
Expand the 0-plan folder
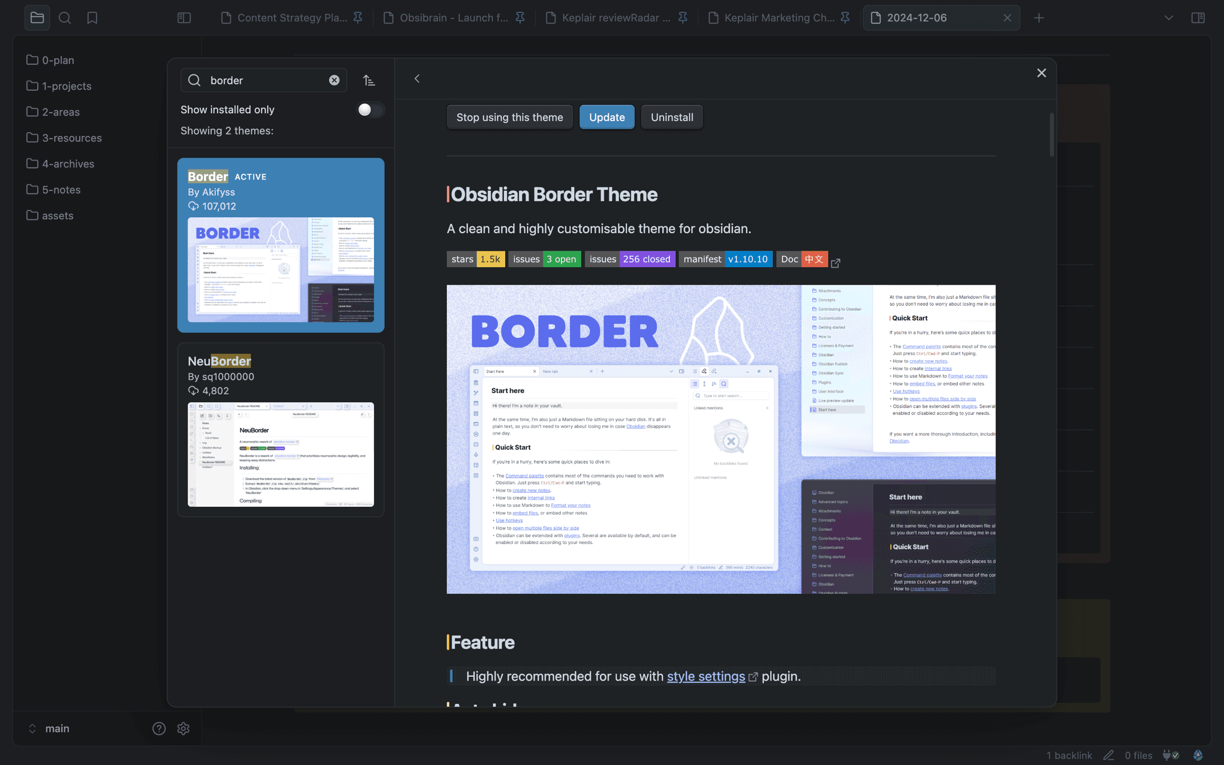coord(50,60)
